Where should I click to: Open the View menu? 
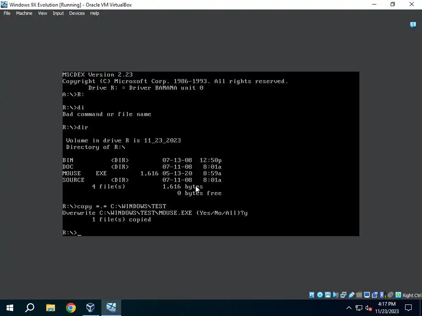click(42, 13)
